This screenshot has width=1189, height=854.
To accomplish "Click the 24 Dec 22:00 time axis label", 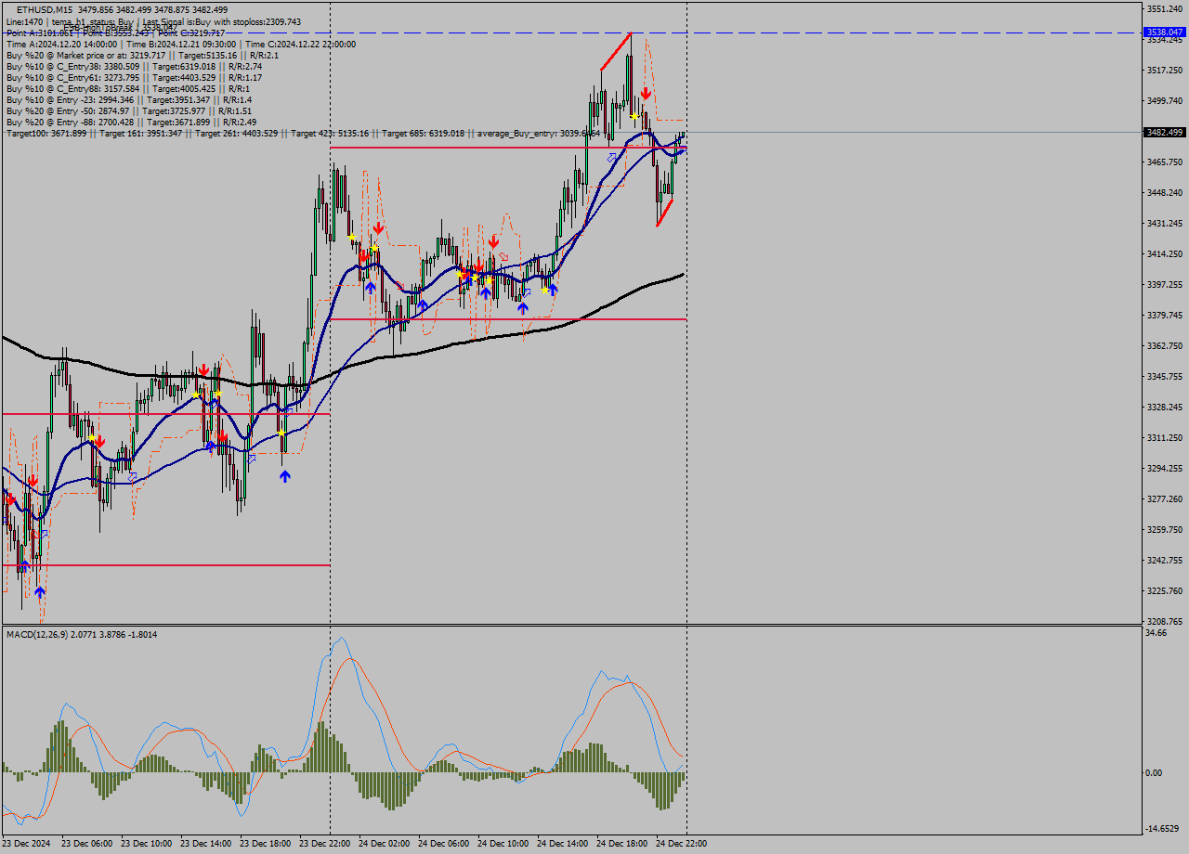I will click(681, 844).
